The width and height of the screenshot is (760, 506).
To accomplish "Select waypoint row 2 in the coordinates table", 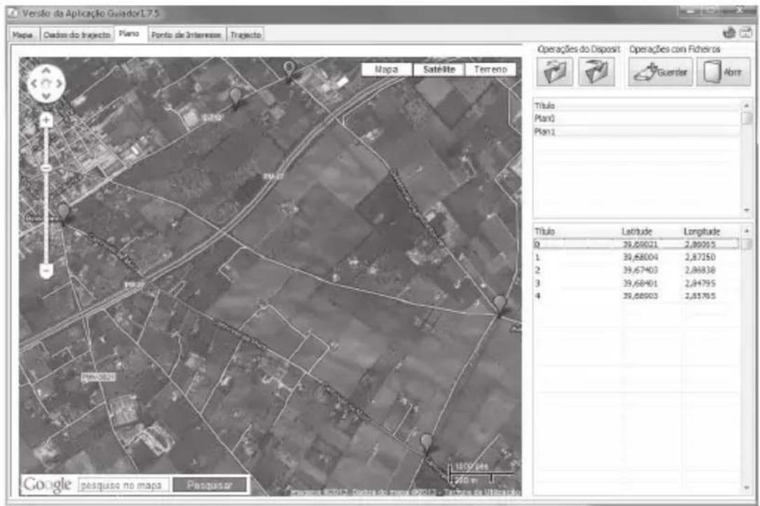I will coord(637,270).
